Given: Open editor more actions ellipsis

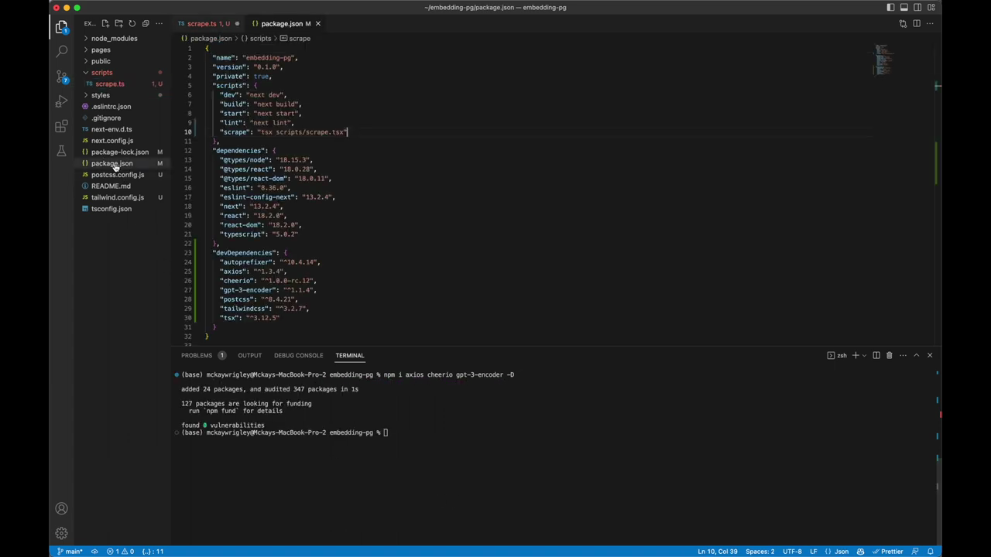Looking at the screenshot, I should (930, 23).
